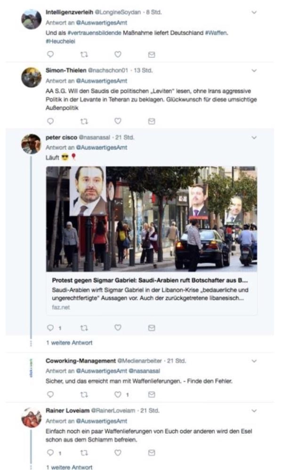Open options chevron on peter cisco tweet
The image size is (305, 470).
254,138
